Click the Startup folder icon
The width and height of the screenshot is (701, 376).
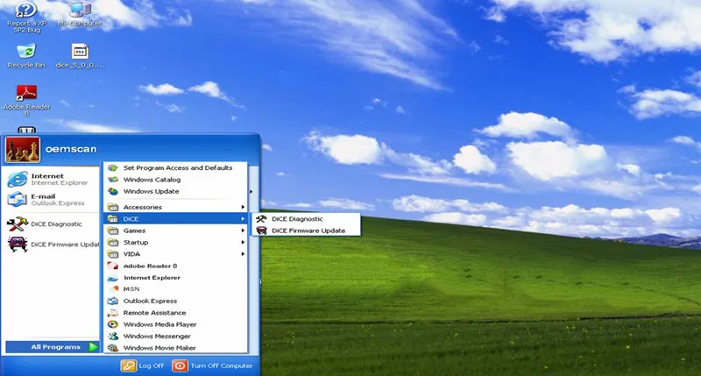(x=113, y=242)
